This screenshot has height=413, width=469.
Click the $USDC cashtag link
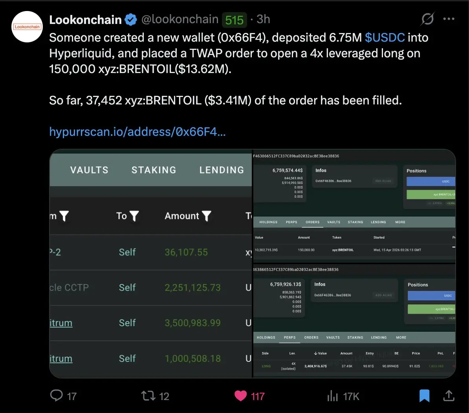click(385, 38)
